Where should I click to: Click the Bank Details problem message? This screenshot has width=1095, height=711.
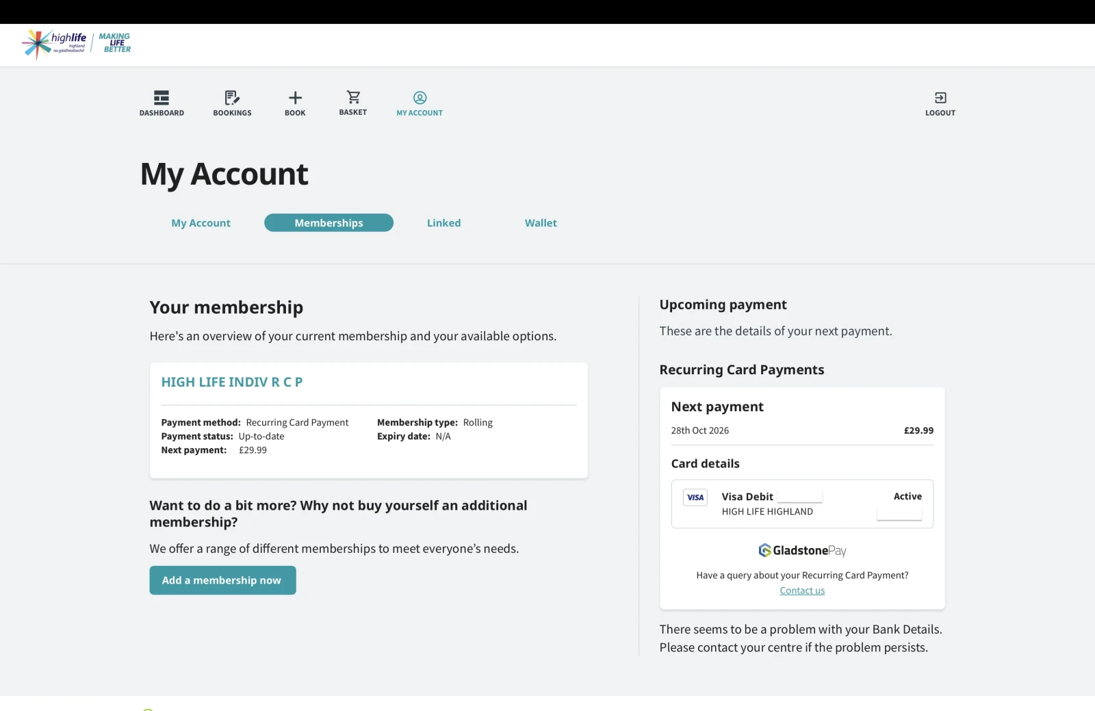[801, 638]
